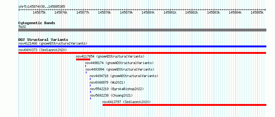Screen dimensions: 275x117
Task: Select the nsv5542219 (ByrskaBishop2022) label
Action: click(117, 89)
